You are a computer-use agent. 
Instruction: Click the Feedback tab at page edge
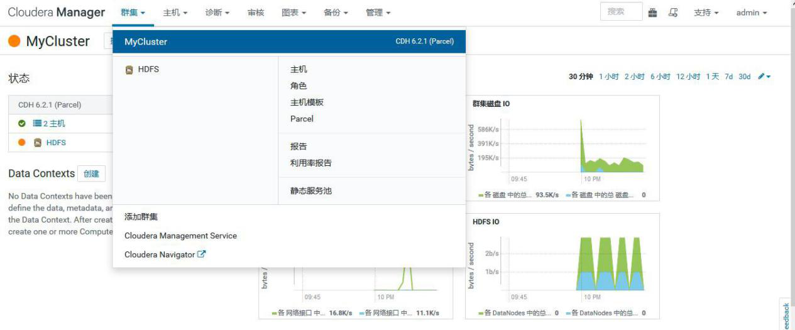point(786,316)
